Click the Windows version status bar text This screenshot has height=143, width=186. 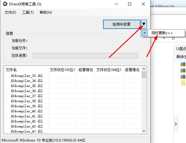coord(44,140)
